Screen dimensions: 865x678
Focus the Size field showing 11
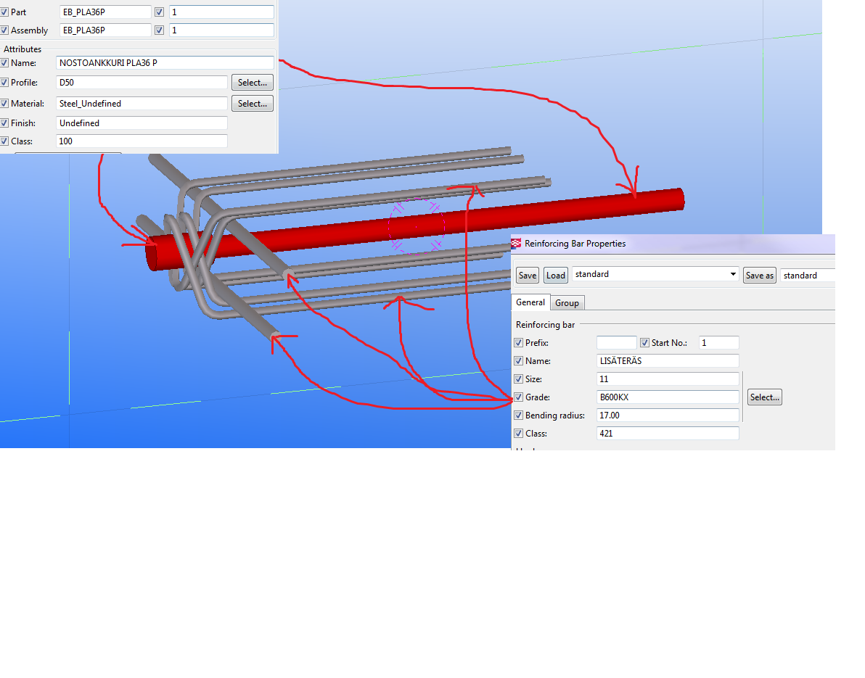[667, 379]
